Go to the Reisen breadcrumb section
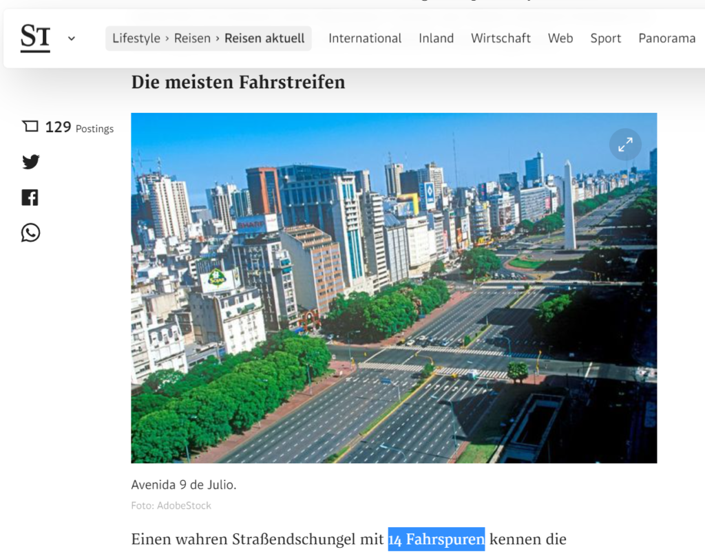The height and width of the screenshot is (554, 705). click(192, 39)
